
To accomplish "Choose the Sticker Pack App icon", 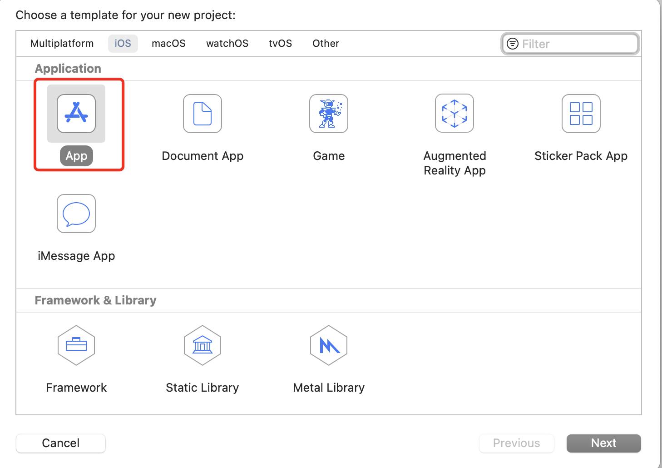I will (581, 114).
